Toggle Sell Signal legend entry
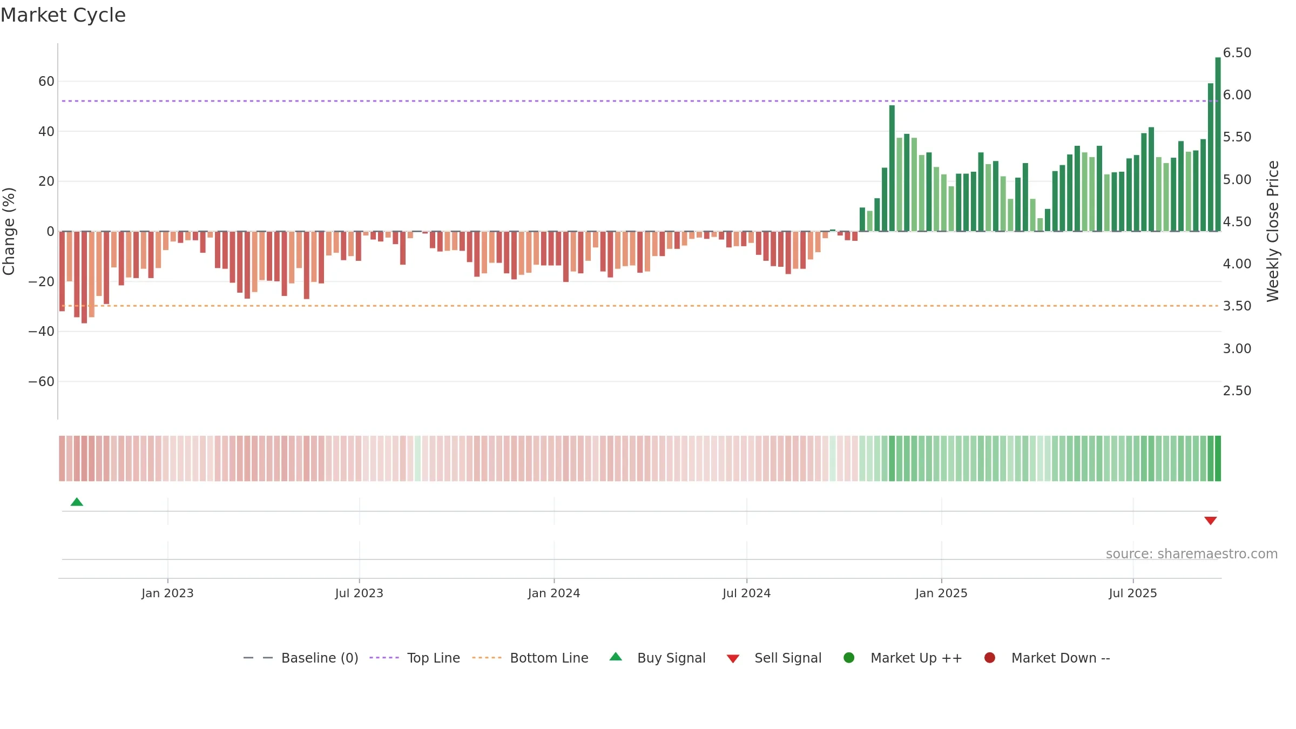 point(774,658)
